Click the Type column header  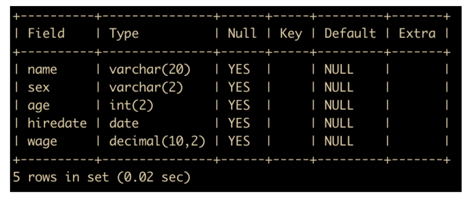point(124,34)
